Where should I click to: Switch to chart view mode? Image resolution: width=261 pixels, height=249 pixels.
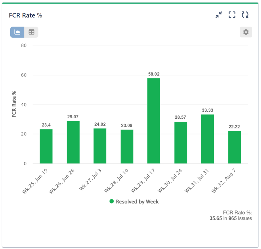(17, 32)
